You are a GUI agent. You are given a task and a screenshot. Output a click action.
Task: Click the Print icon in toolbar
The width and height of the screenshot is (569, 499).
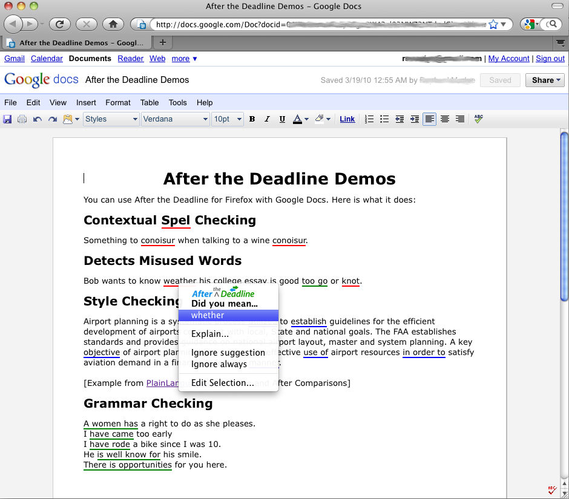click(22, 119)
